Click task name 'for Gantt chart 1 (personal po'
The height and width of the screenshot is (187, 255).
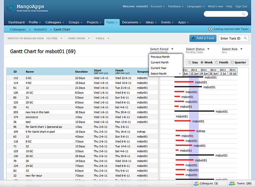tap(44, 127)
